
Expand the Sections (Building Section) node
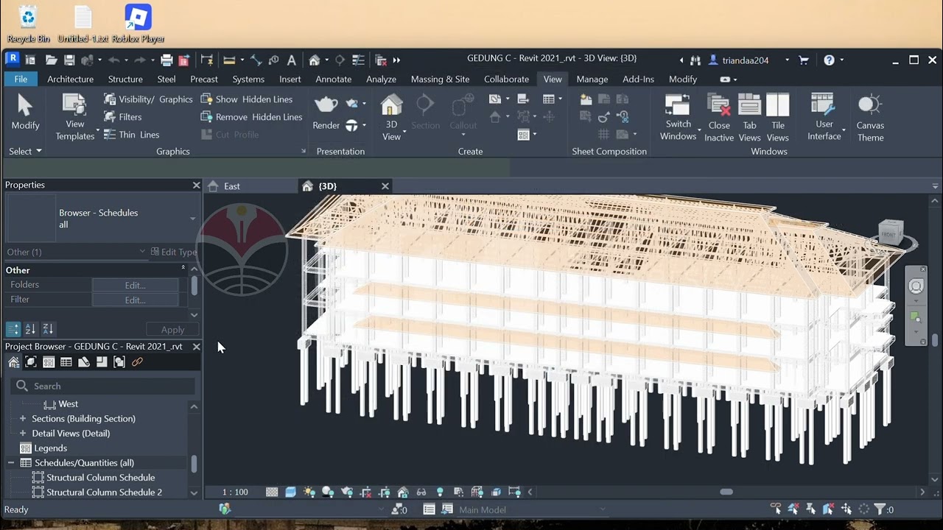(x=22, y=419)
